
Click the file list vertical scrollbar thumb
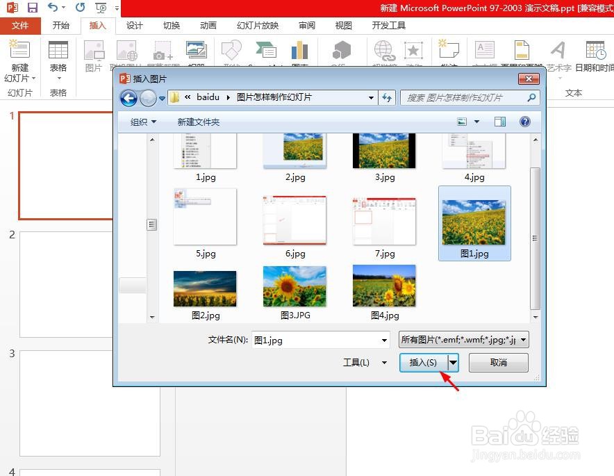(535, 238)
